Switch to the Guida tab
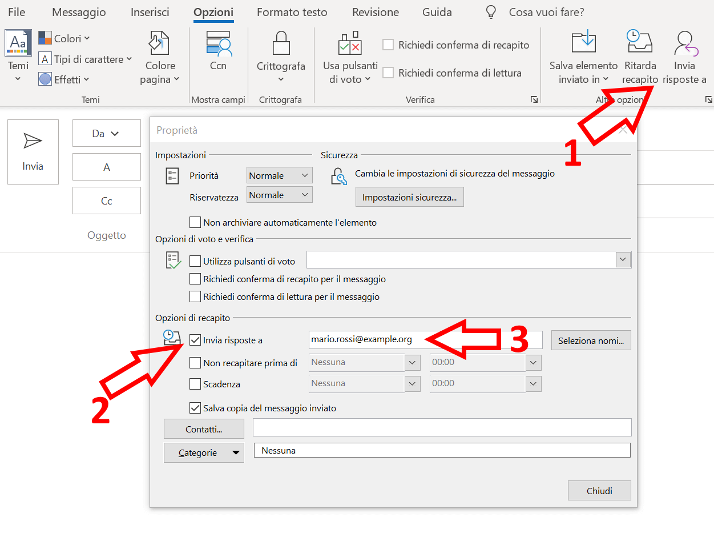This screenshot has height=533, width=714. click(x=437, y=12)
